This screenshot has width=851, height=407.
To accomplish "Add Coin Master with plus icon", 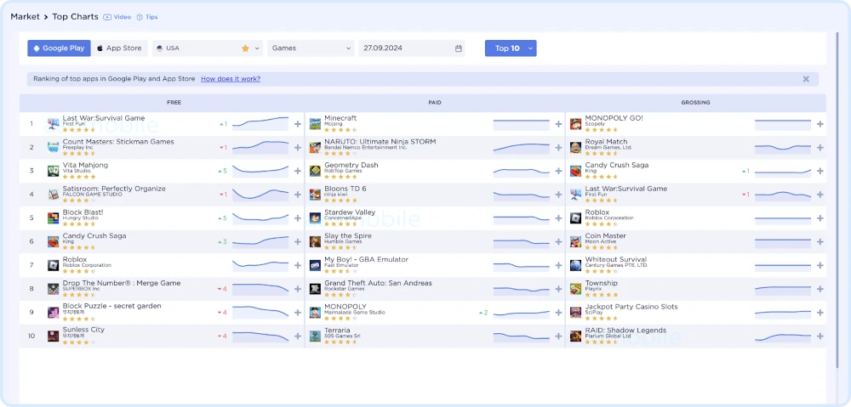I will click(x=820, y=241).
